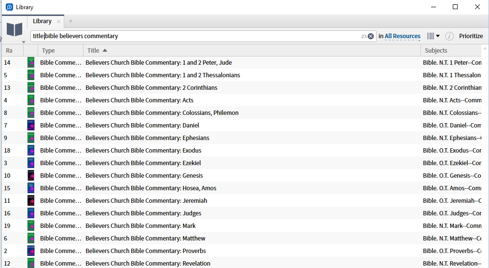Open cover icon of Hosea, Amos commentary
Viewport: 489px width, 268px height.
(x=31, y=188)
